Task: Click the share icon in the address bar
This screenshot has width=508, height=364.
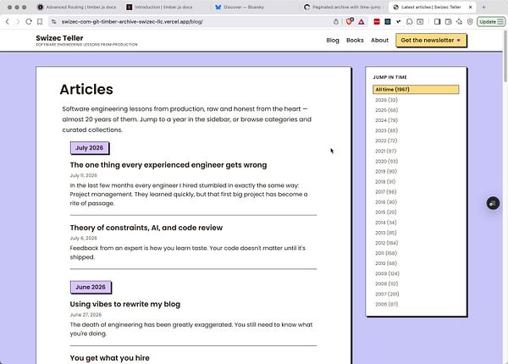Action: (x=336, y=22)
